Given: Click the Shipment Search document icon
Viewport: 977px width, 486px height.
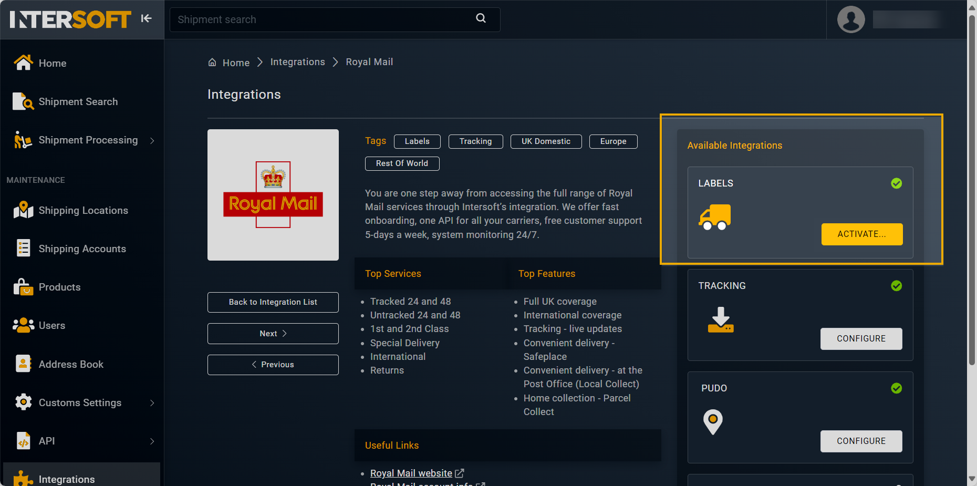Looking at the screenshot, I should pos(23,101).
